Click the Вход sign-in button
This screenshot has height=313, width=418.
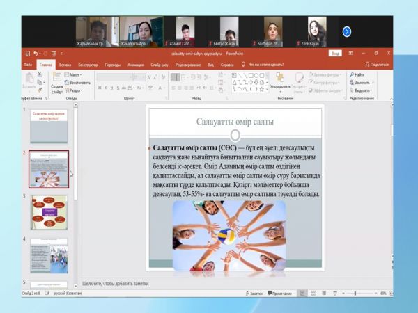click(x=335, y=53)
